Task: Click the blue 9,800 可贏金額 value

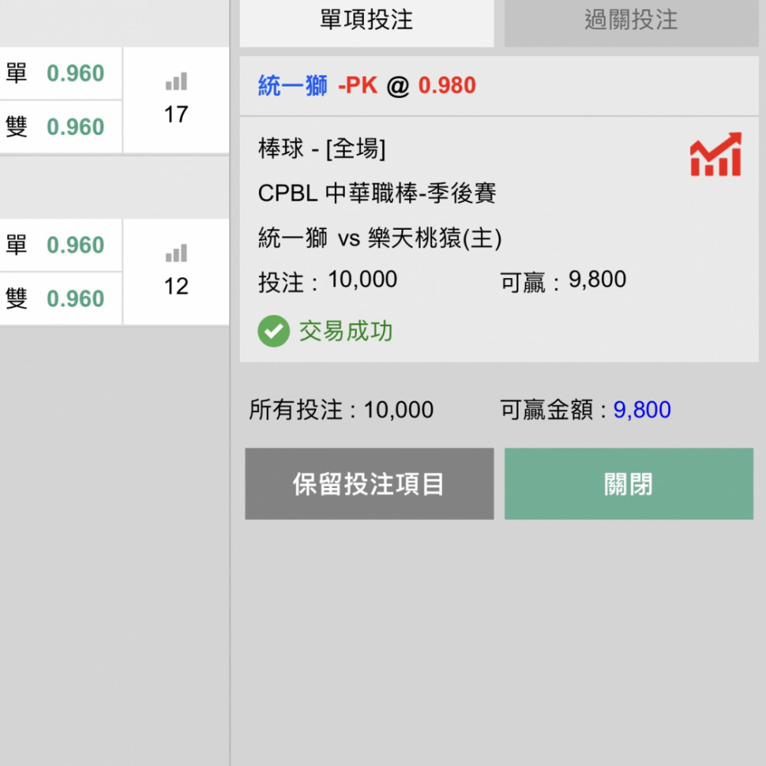Action: pos(642,409)
